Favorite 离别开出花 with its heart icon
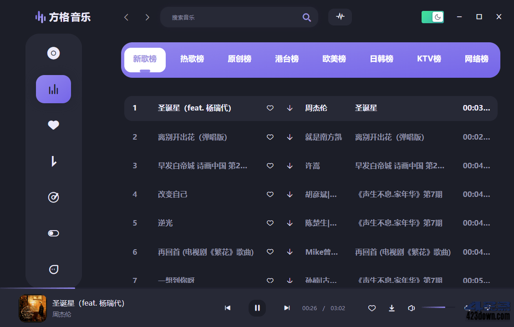514x327 pixels. 270,137
